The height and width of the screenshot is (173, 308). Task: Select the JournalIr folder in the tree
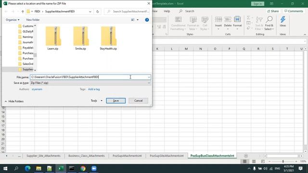click(26, 42)
